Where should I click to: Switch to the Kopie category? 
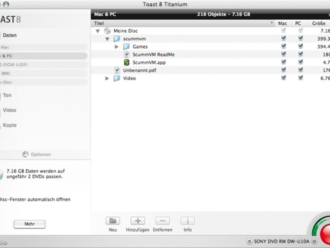pyautogui.click(x=10, y=125)
